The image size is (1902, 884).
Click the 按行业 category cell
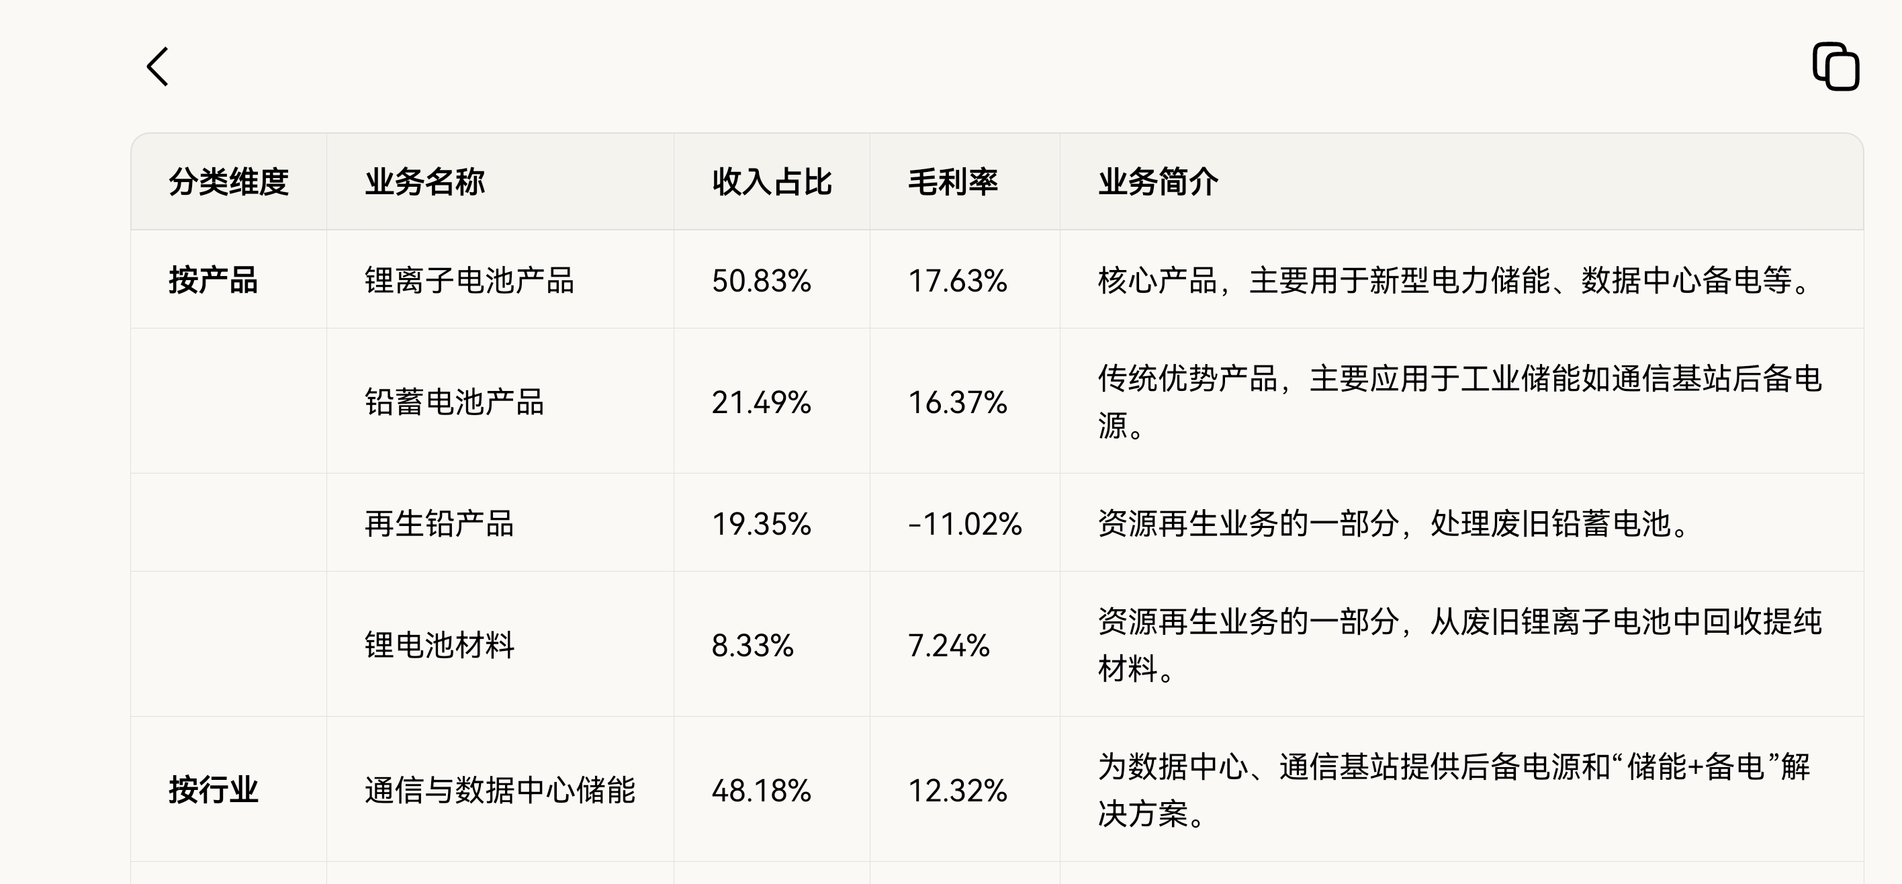(213, 790)
